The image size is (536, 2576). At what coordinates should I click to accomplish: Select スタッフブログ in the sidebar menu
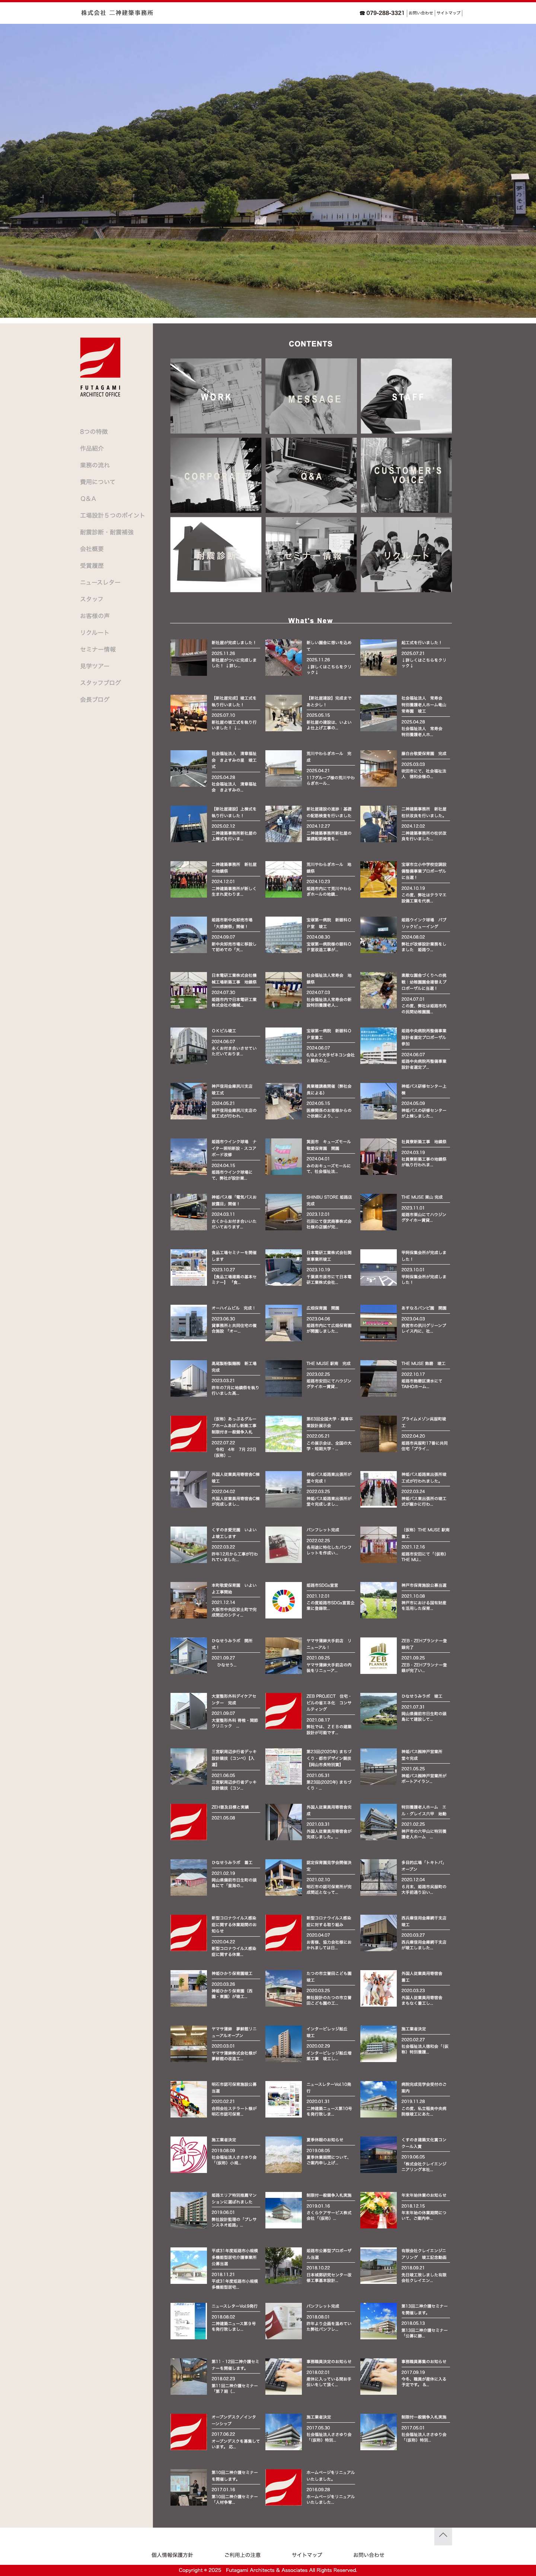pos(100,683)
